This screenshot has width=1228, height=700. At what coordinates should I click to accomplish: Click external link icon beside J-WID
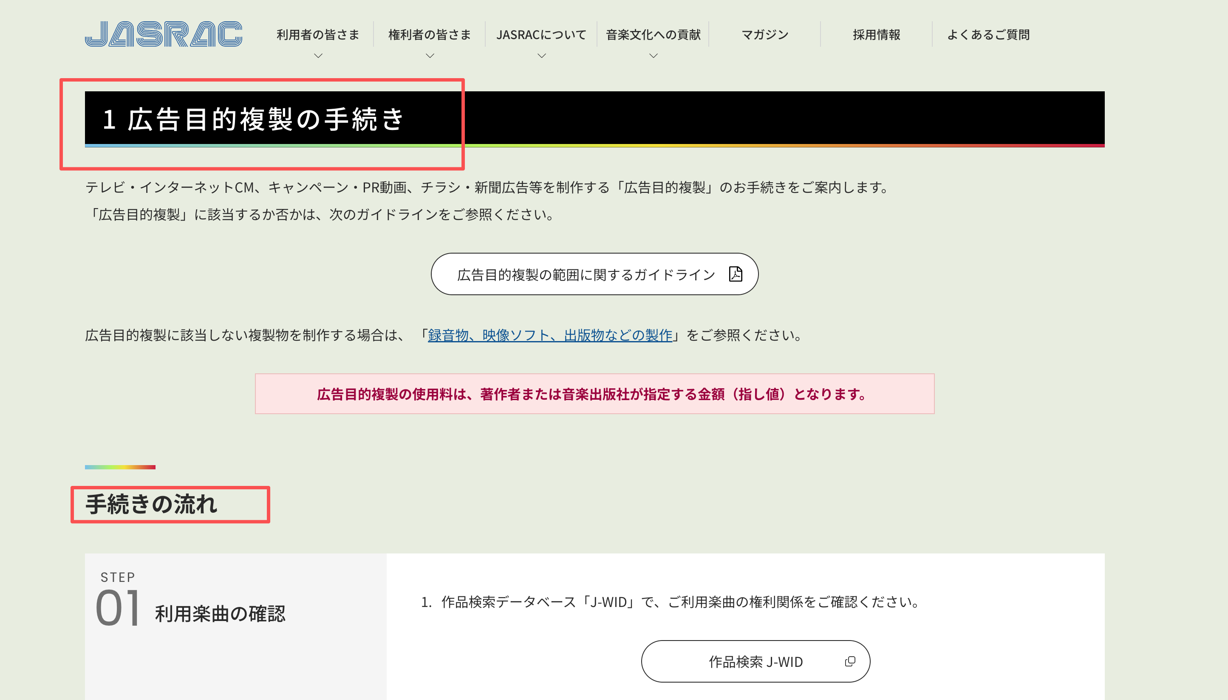click(x=849, y=661)
